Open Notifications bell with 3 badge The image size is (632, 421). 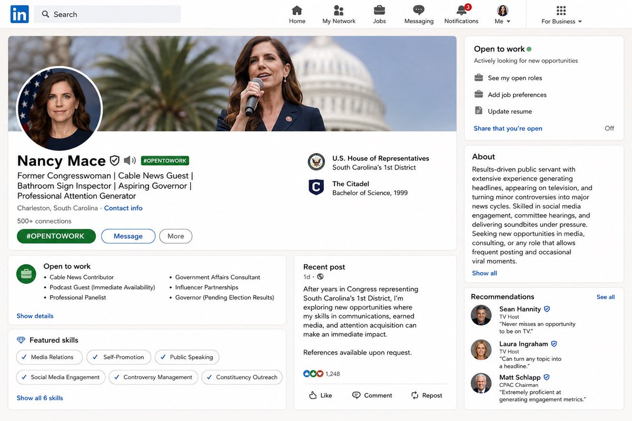tap(462, 9)
